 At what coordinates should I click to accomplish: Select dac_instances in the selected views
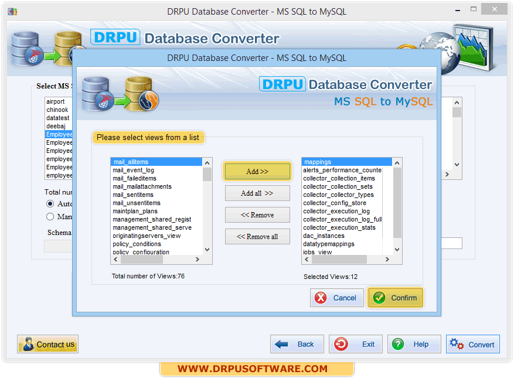[342, 236]
